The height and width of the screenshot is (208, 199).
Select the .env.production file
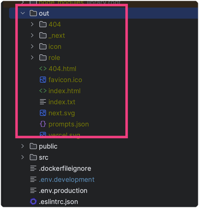63,191
